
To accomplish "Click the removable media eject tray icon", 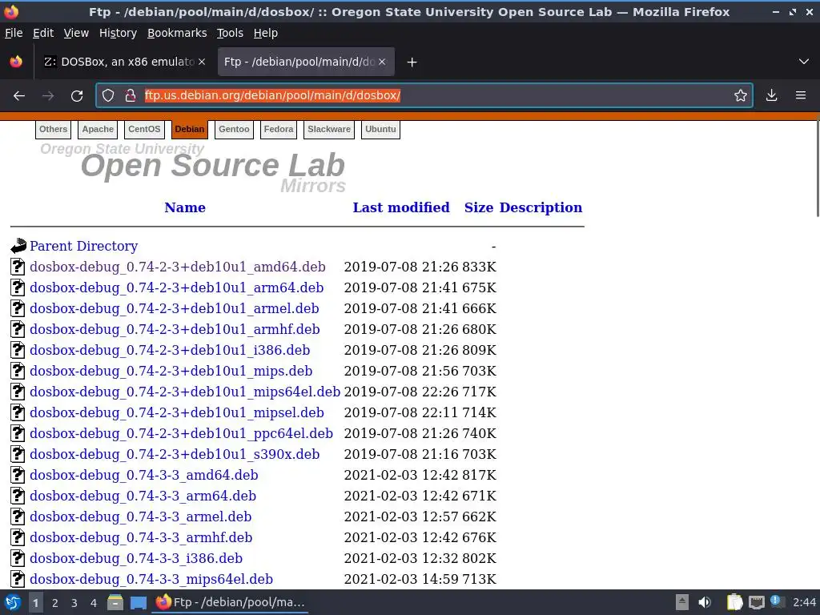I will click(682, 602).
